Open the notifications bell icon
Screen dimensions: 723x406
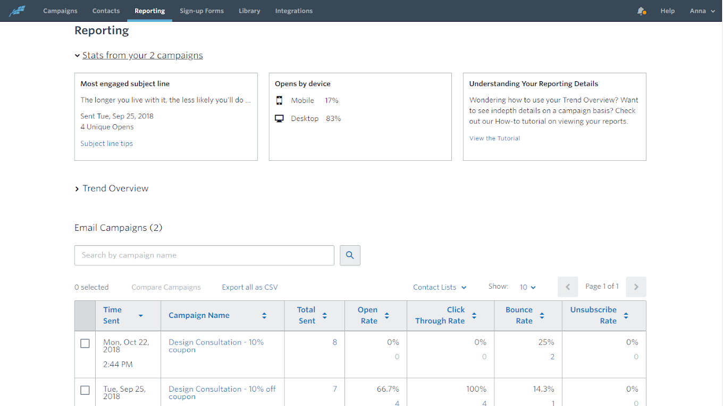coord(641,11)
